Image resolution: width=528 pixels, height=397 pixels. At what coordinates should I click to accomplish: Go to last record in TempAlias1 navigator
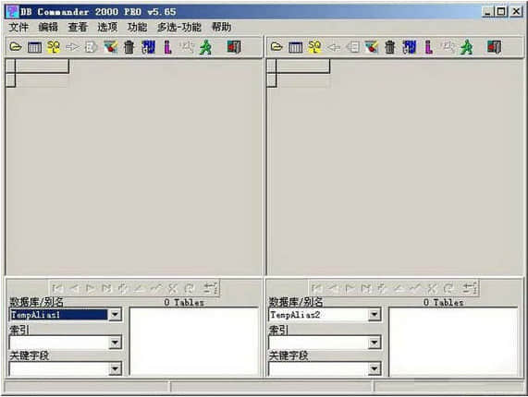click(x=106, y=288)
